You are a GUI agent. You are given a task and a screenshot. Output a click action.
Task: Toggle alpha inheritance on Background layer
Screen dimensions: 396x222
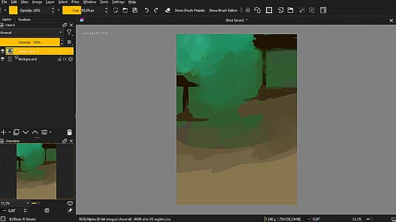(65, 59)
